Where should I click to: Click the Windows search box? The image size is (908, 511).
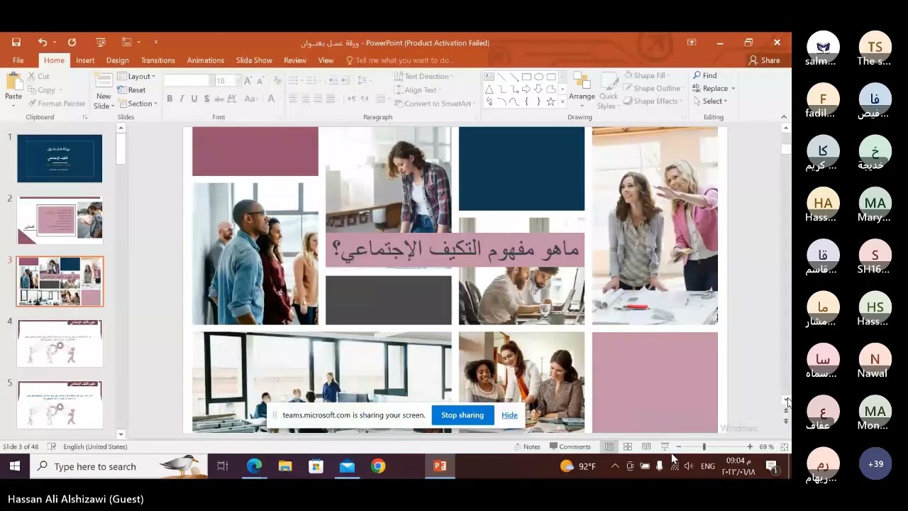pyautogui.click(x=119, y=466)
